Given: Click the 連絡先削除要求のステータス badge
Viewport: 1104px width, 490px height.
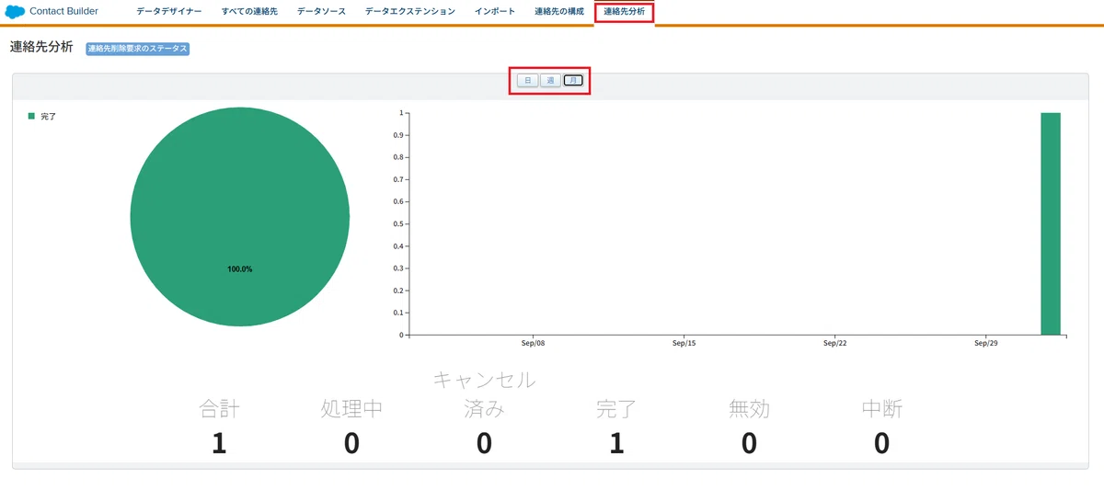Looking at the screenshot, I should click(x=137, y=49).
